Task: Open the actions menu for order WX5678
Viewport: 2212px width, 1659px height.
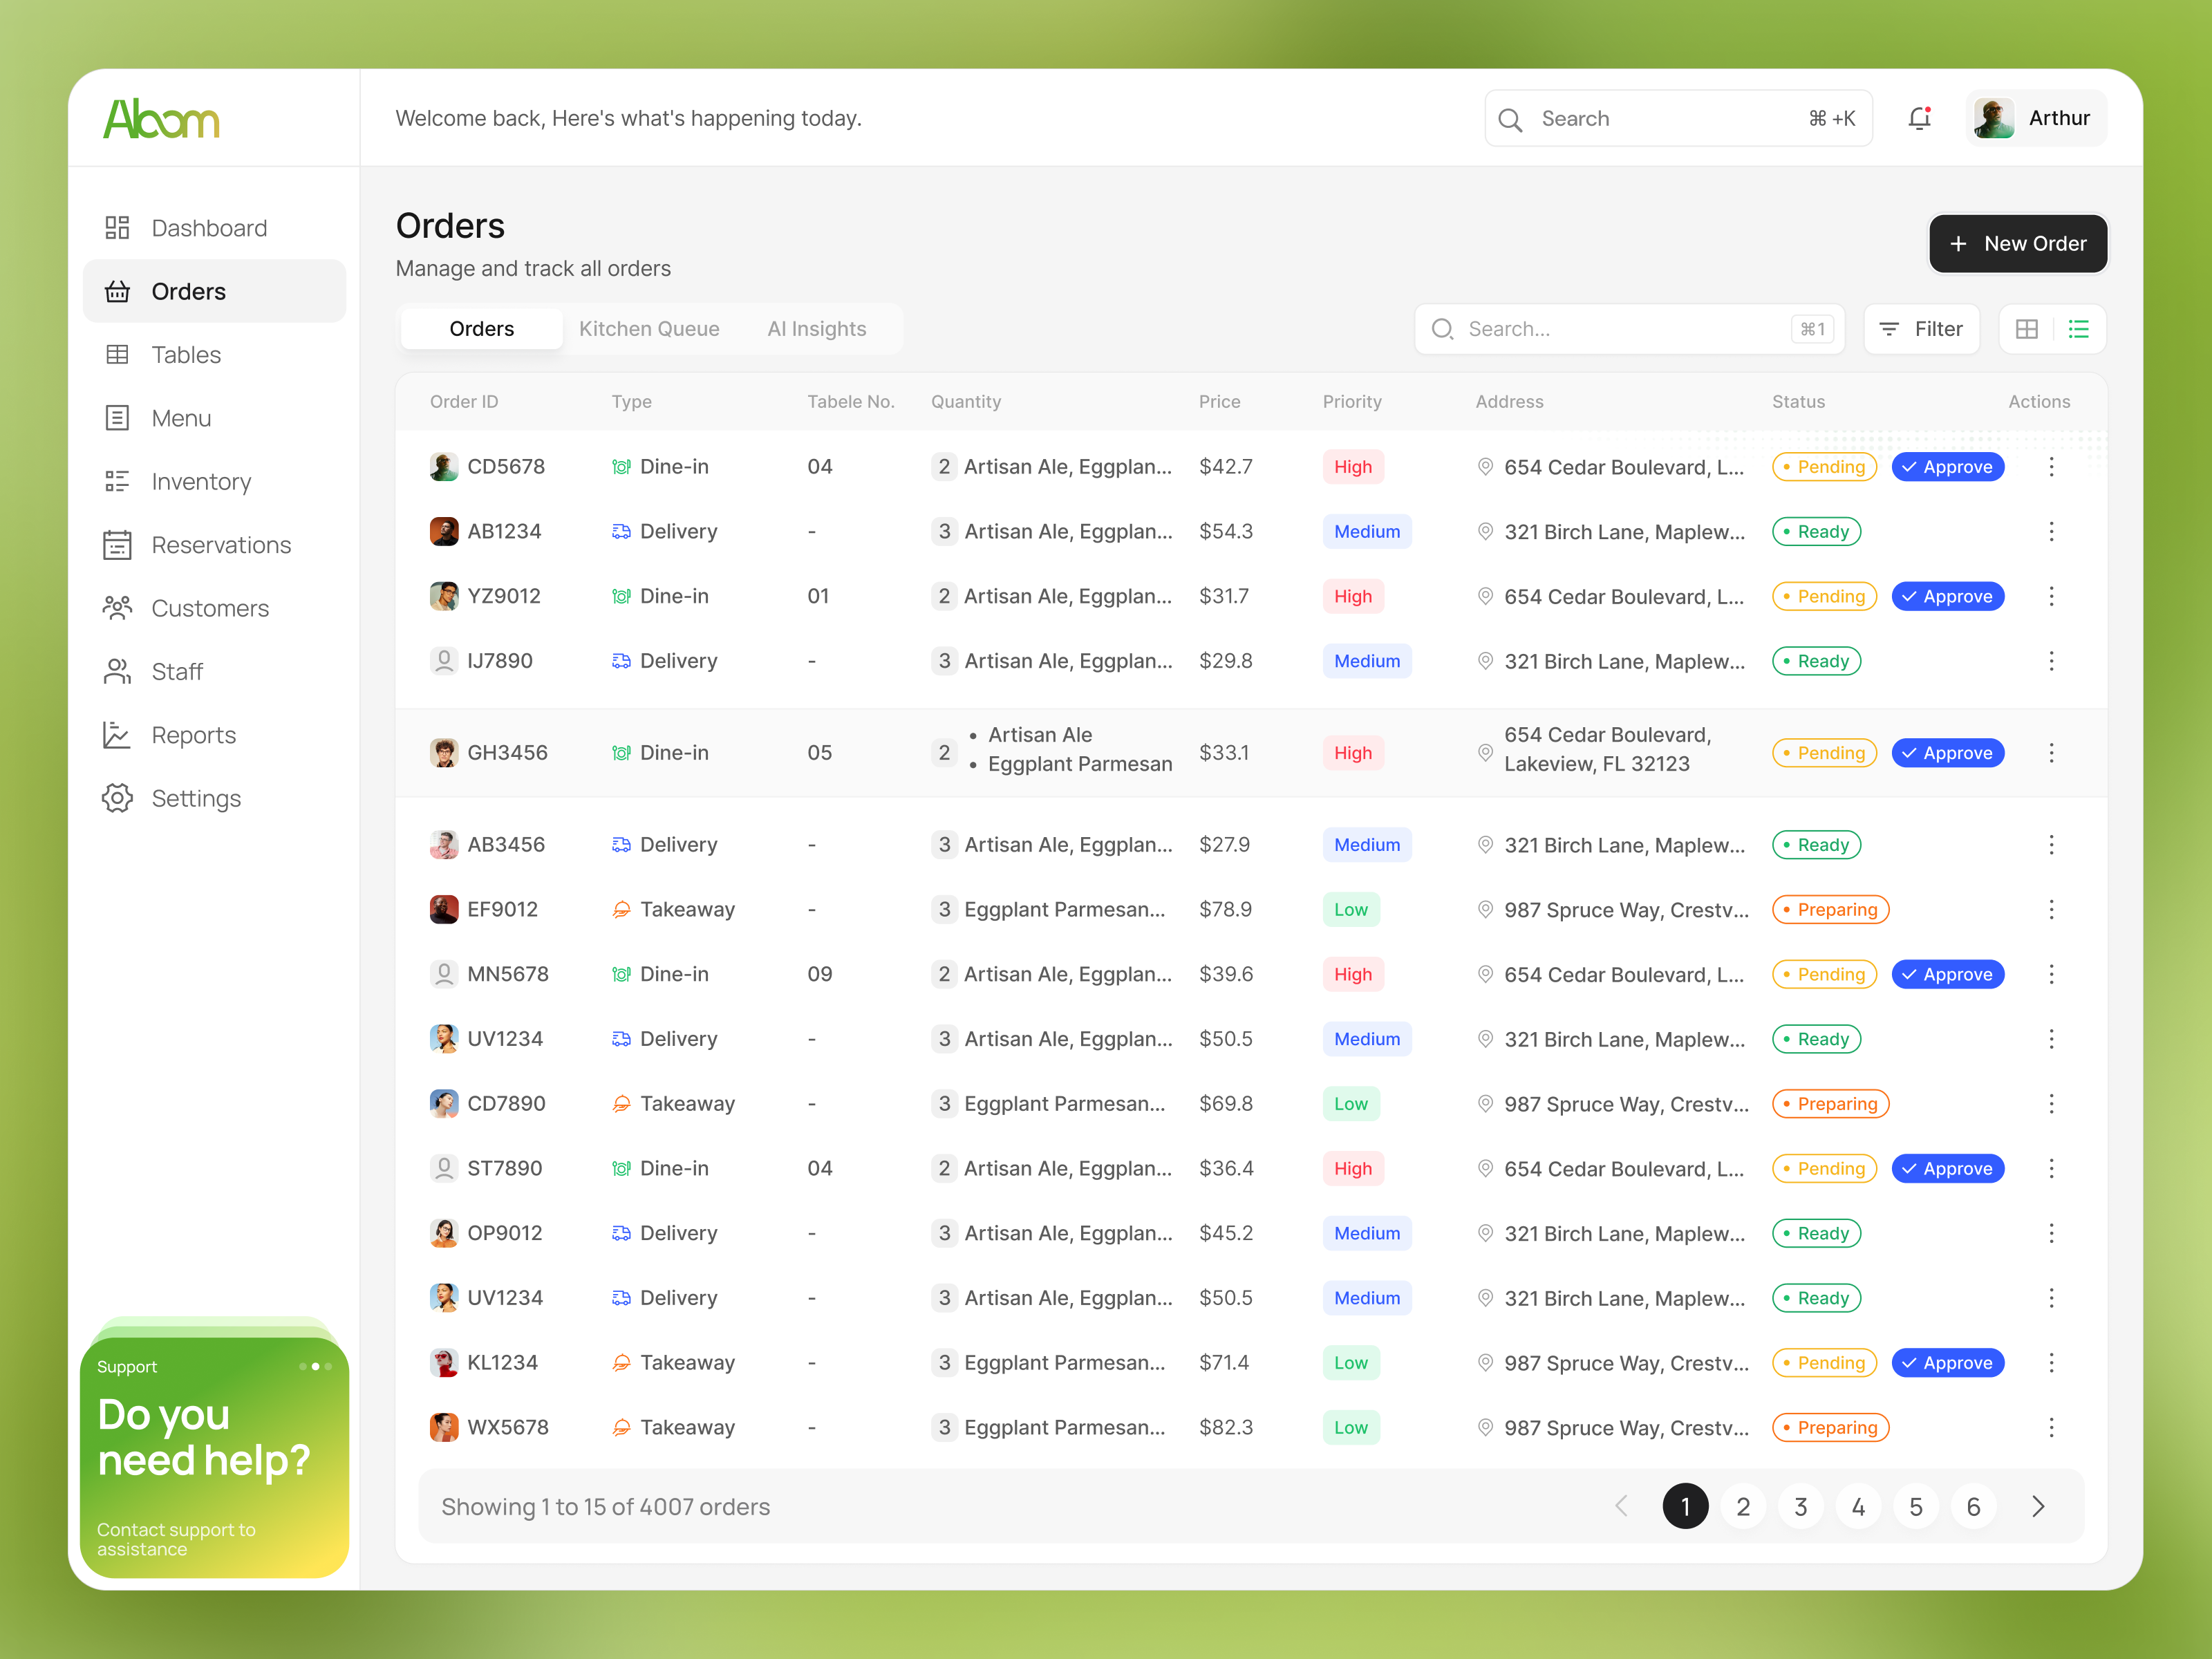Action: point(2052,1427)
